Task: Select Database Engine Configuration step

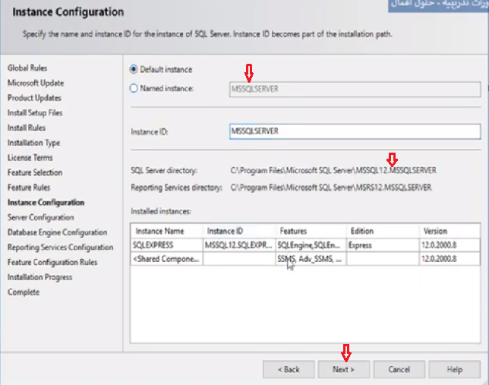Action: [x=58, y=232]
